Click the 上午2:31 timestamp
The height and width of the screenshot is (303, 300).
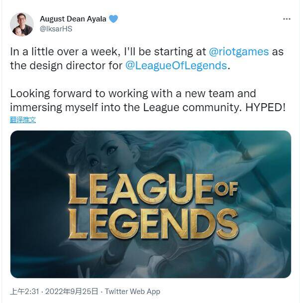(25, 292)
